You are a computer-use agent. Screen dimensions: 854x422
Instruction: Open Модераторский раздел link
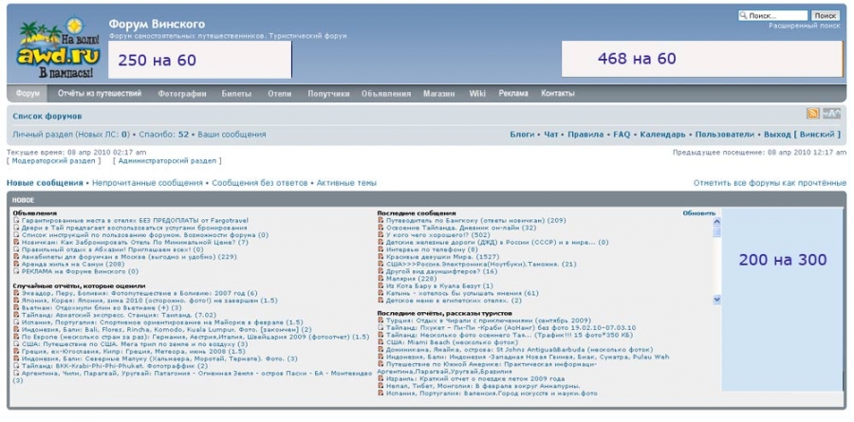point(53,160)
